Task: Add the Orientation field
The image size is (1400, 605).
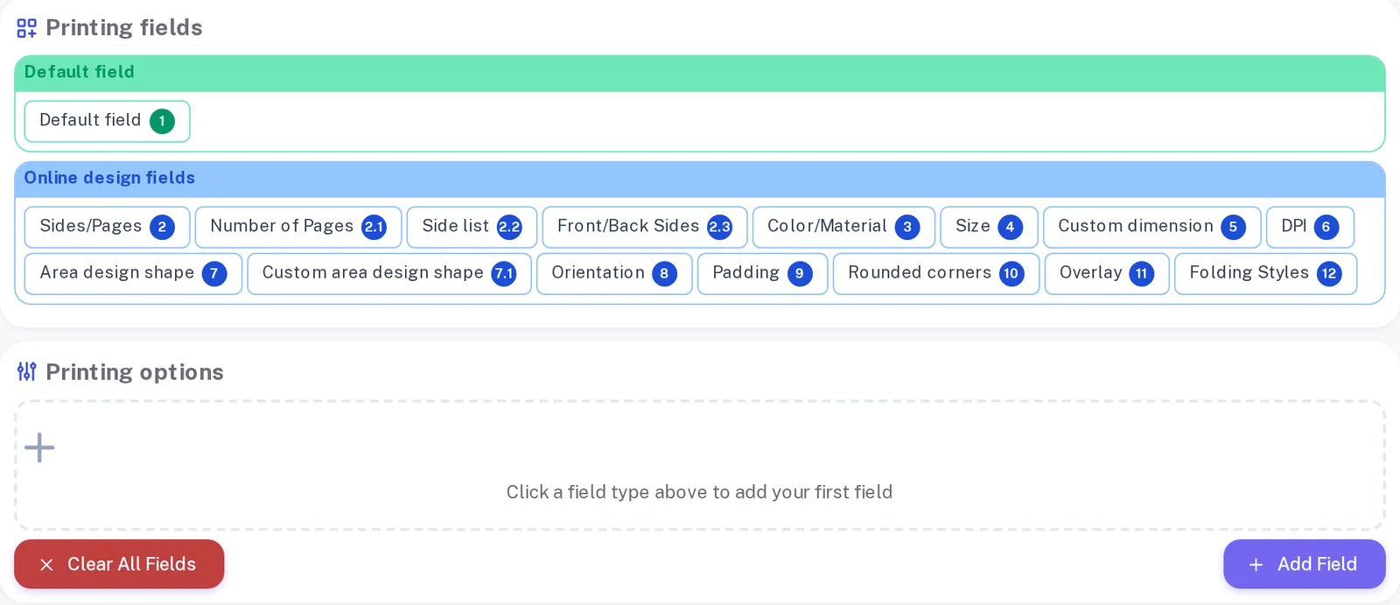Action: pyautogui.click(x=614, y=274)
